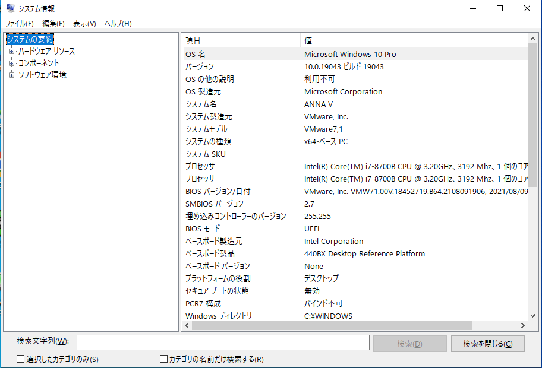Screen dimensions: 542x368
Task: Select the バージョン row
Action: tap(355, 66)
